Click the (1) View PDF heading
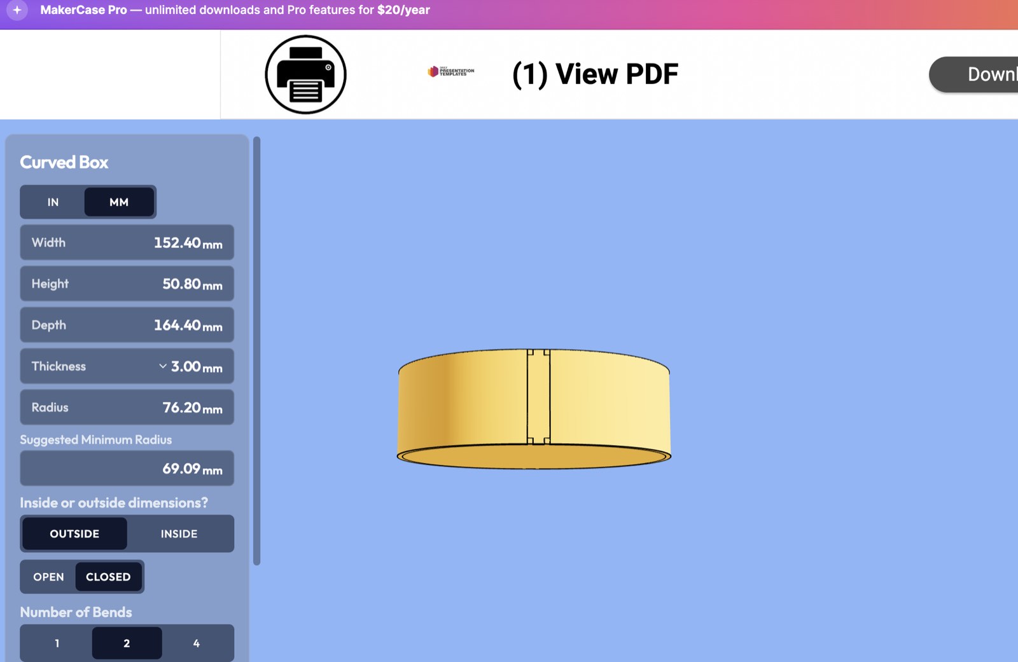This screenshot has width=1018, height=662. point(596,74)
